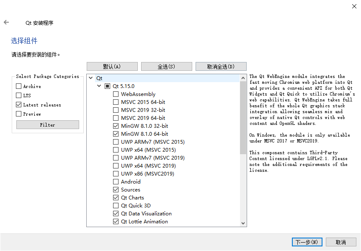Check the Android component

coord(116,182)
